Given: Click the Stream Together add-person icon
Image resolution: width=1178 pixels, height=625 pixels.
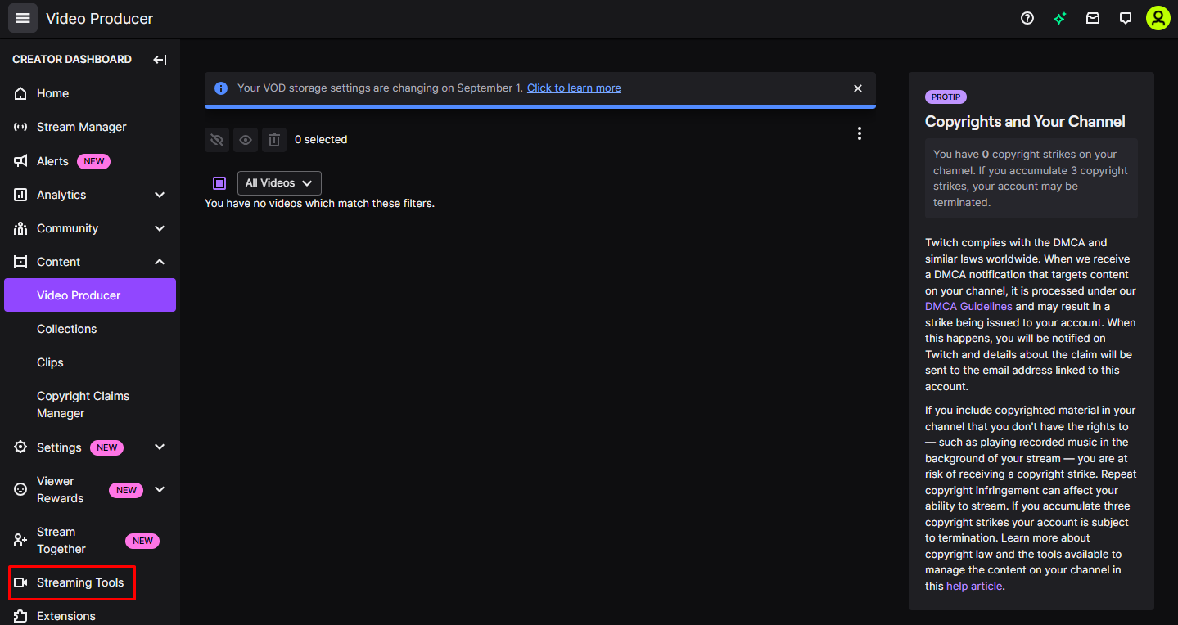Looking at the screenshot, I should pos(20,541).
